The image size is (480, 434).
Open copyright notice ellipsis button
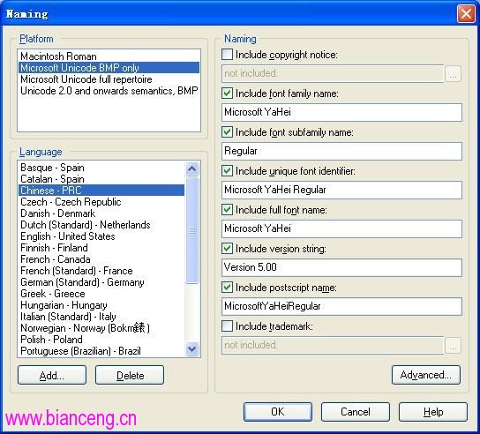453,74
